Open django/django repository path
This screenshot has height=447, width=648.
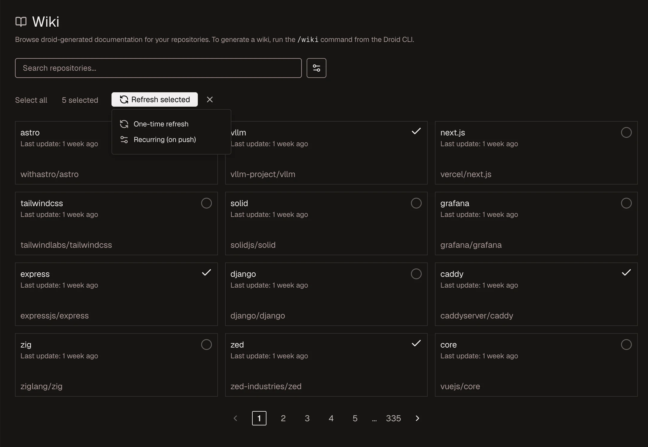tap(258, 316)
